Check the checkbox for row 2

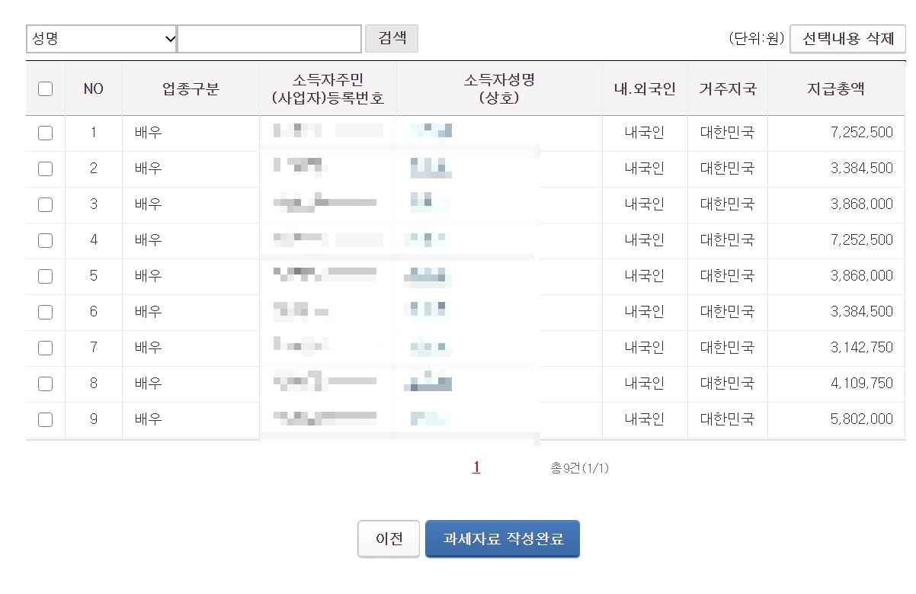(x=45, y=169)
